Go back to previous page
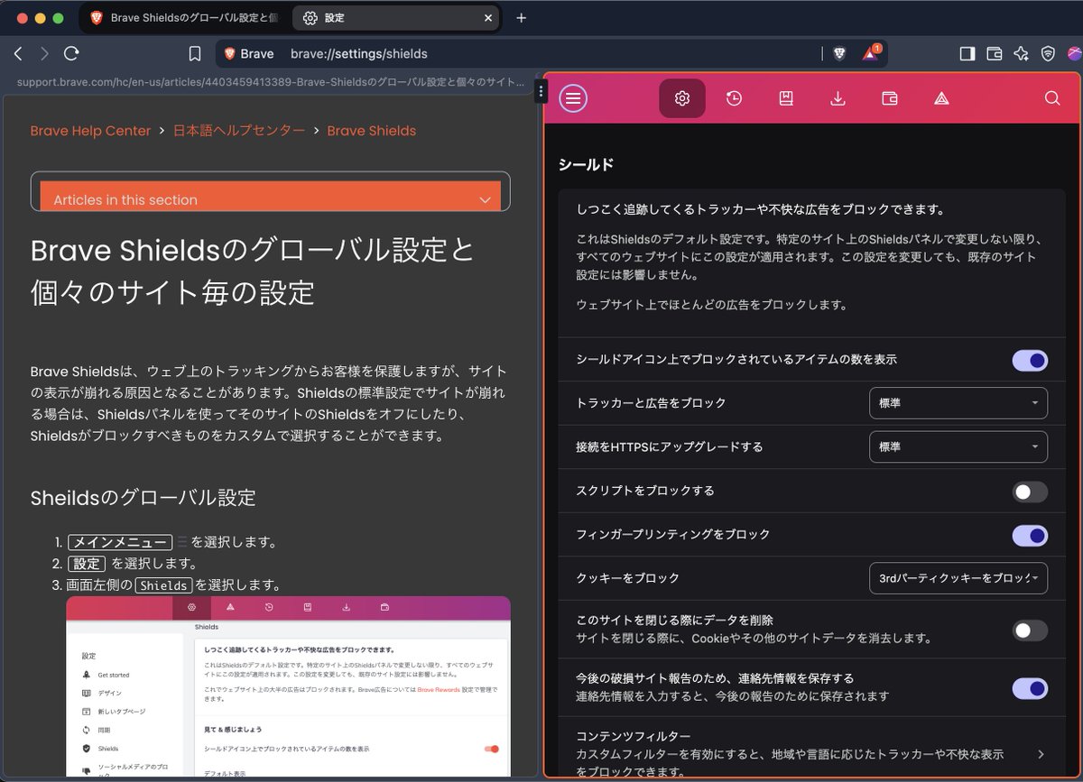 18,53
